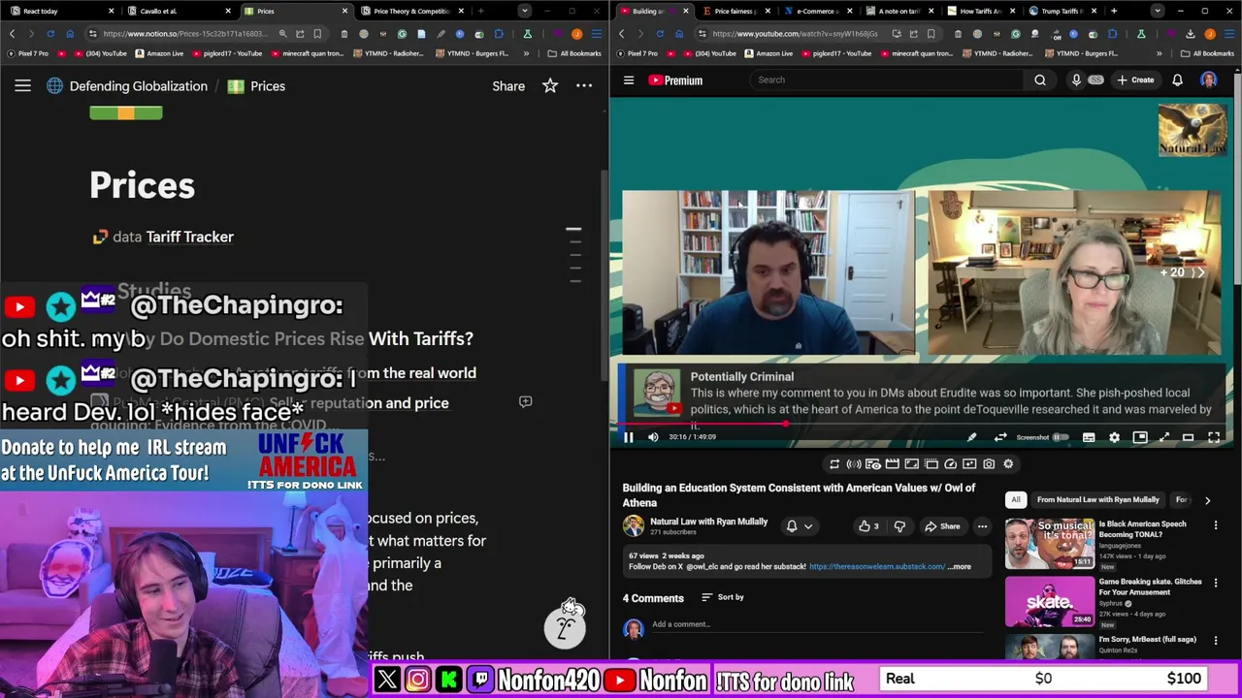This screenshot has height=698, width=1242.
Task: Open notification bell dropdown for channel
Action: (x=799, y=526)
